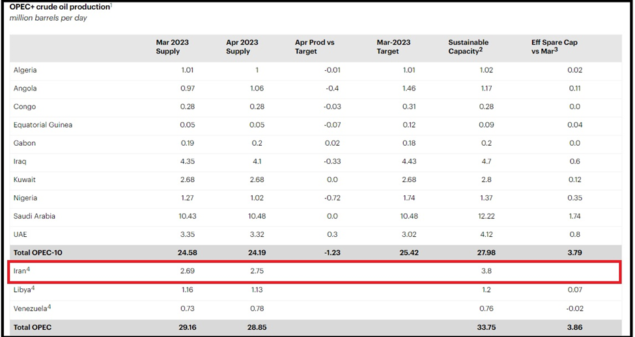The image size is (635, 337).
Task: Click Iran's sustainable capacity value 3.8
Action: (487, 271)
